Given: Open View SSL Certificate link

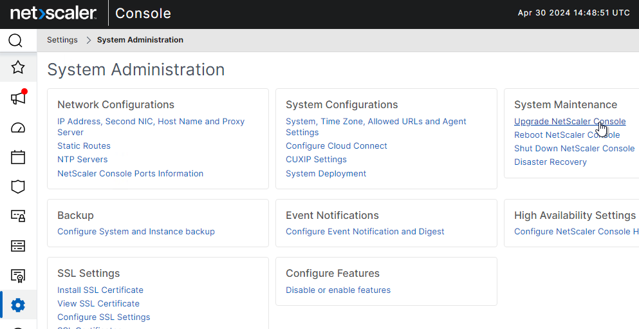Looking at the screenshot, I should [98, 304].
